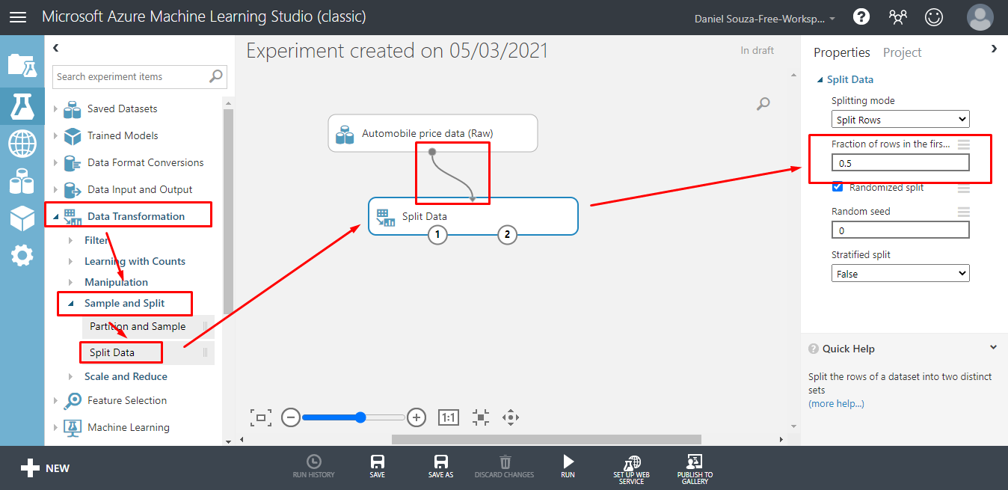1008x490 pixels.
Task: Run the experiment
Action: (x=568, y=466)
